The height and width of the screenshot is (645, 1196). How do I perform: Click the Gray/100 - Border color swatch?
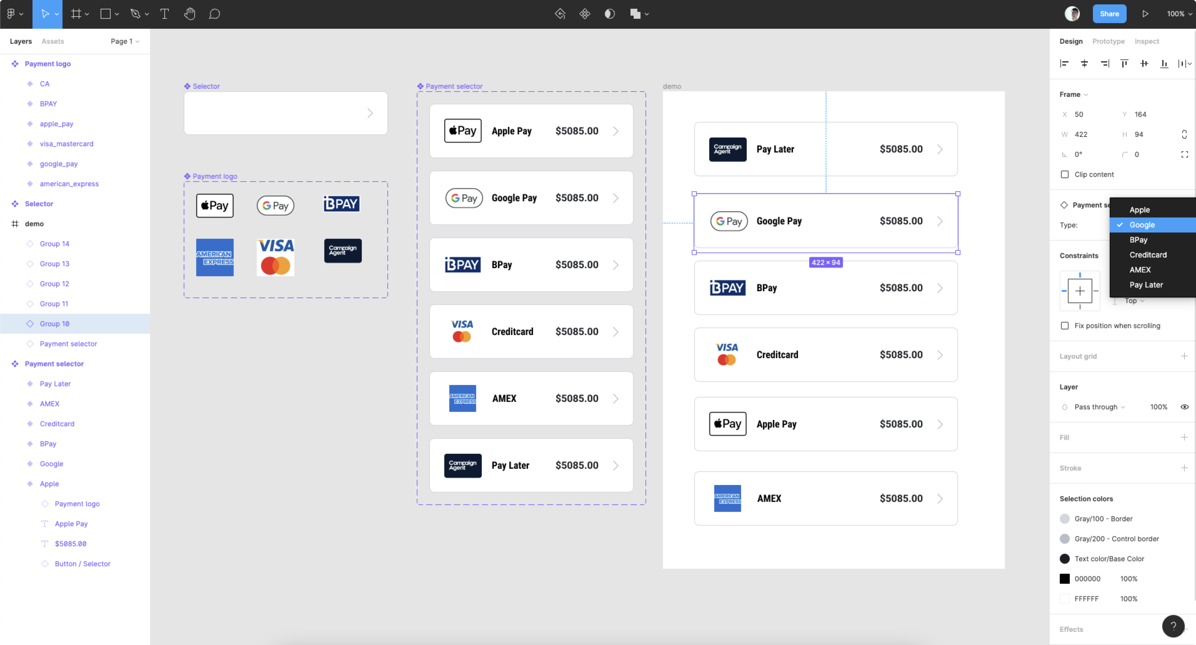(x=1064, y=519)
